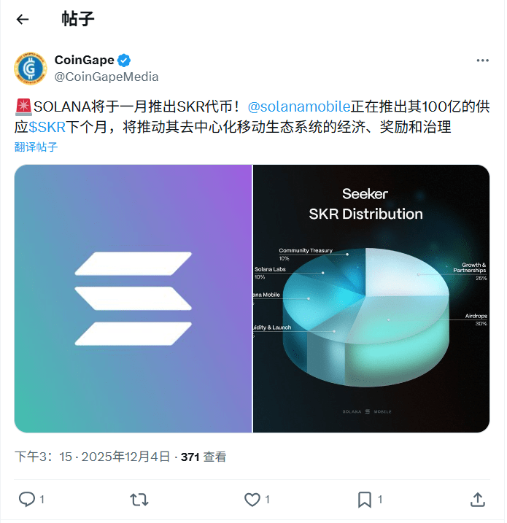Open the Seeker SKR Distribution chart image
Image resolution: width=507 pixels, height=523 pixels.
[371, 298]
